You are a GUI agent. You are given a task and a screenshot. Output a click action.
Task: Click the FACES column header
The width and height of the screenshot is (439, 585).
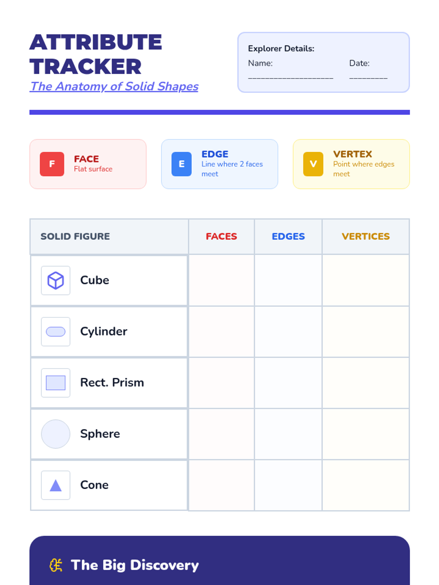click(221, 237)
